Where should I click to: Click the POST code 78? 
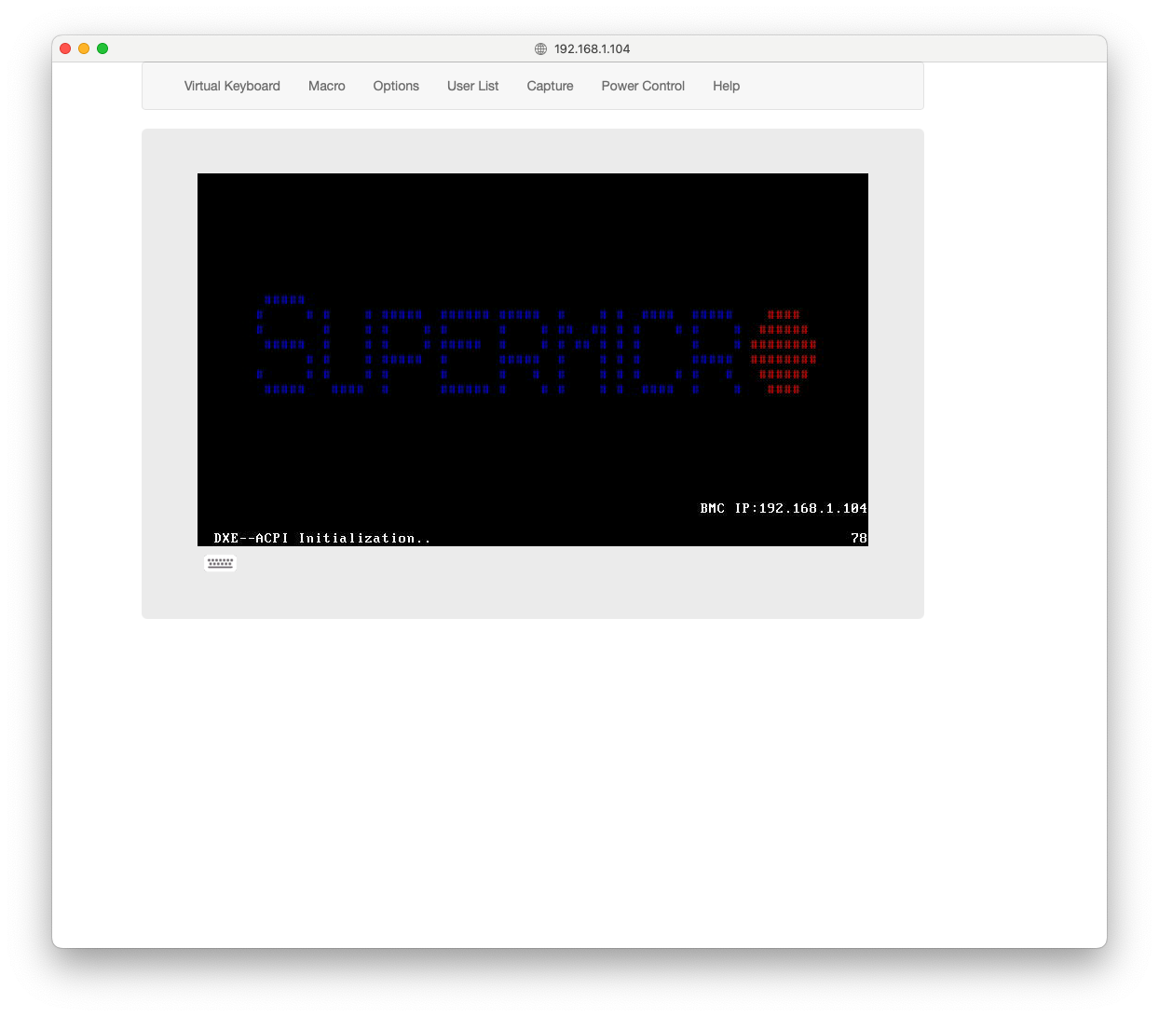858,538
